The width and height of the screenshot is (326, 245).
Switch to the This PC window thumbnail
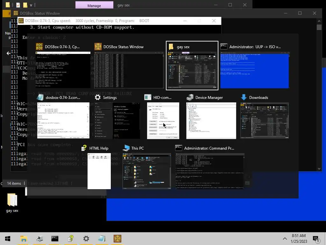point(146,171)
